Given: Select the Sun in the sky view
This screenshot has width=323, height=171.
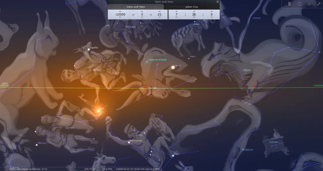Looking at the screenshot, I should click(x=98, y=111).
